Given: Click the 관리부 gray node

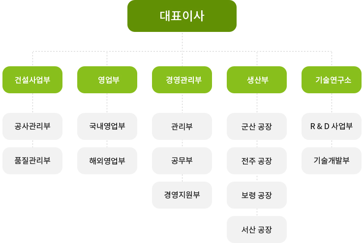Looking at the screenshot, I should (182, 126).
